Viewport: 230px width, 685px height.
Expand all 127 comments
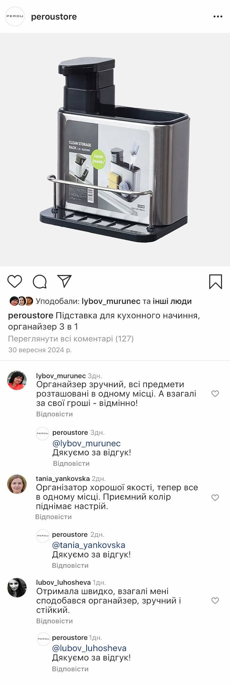71,339
